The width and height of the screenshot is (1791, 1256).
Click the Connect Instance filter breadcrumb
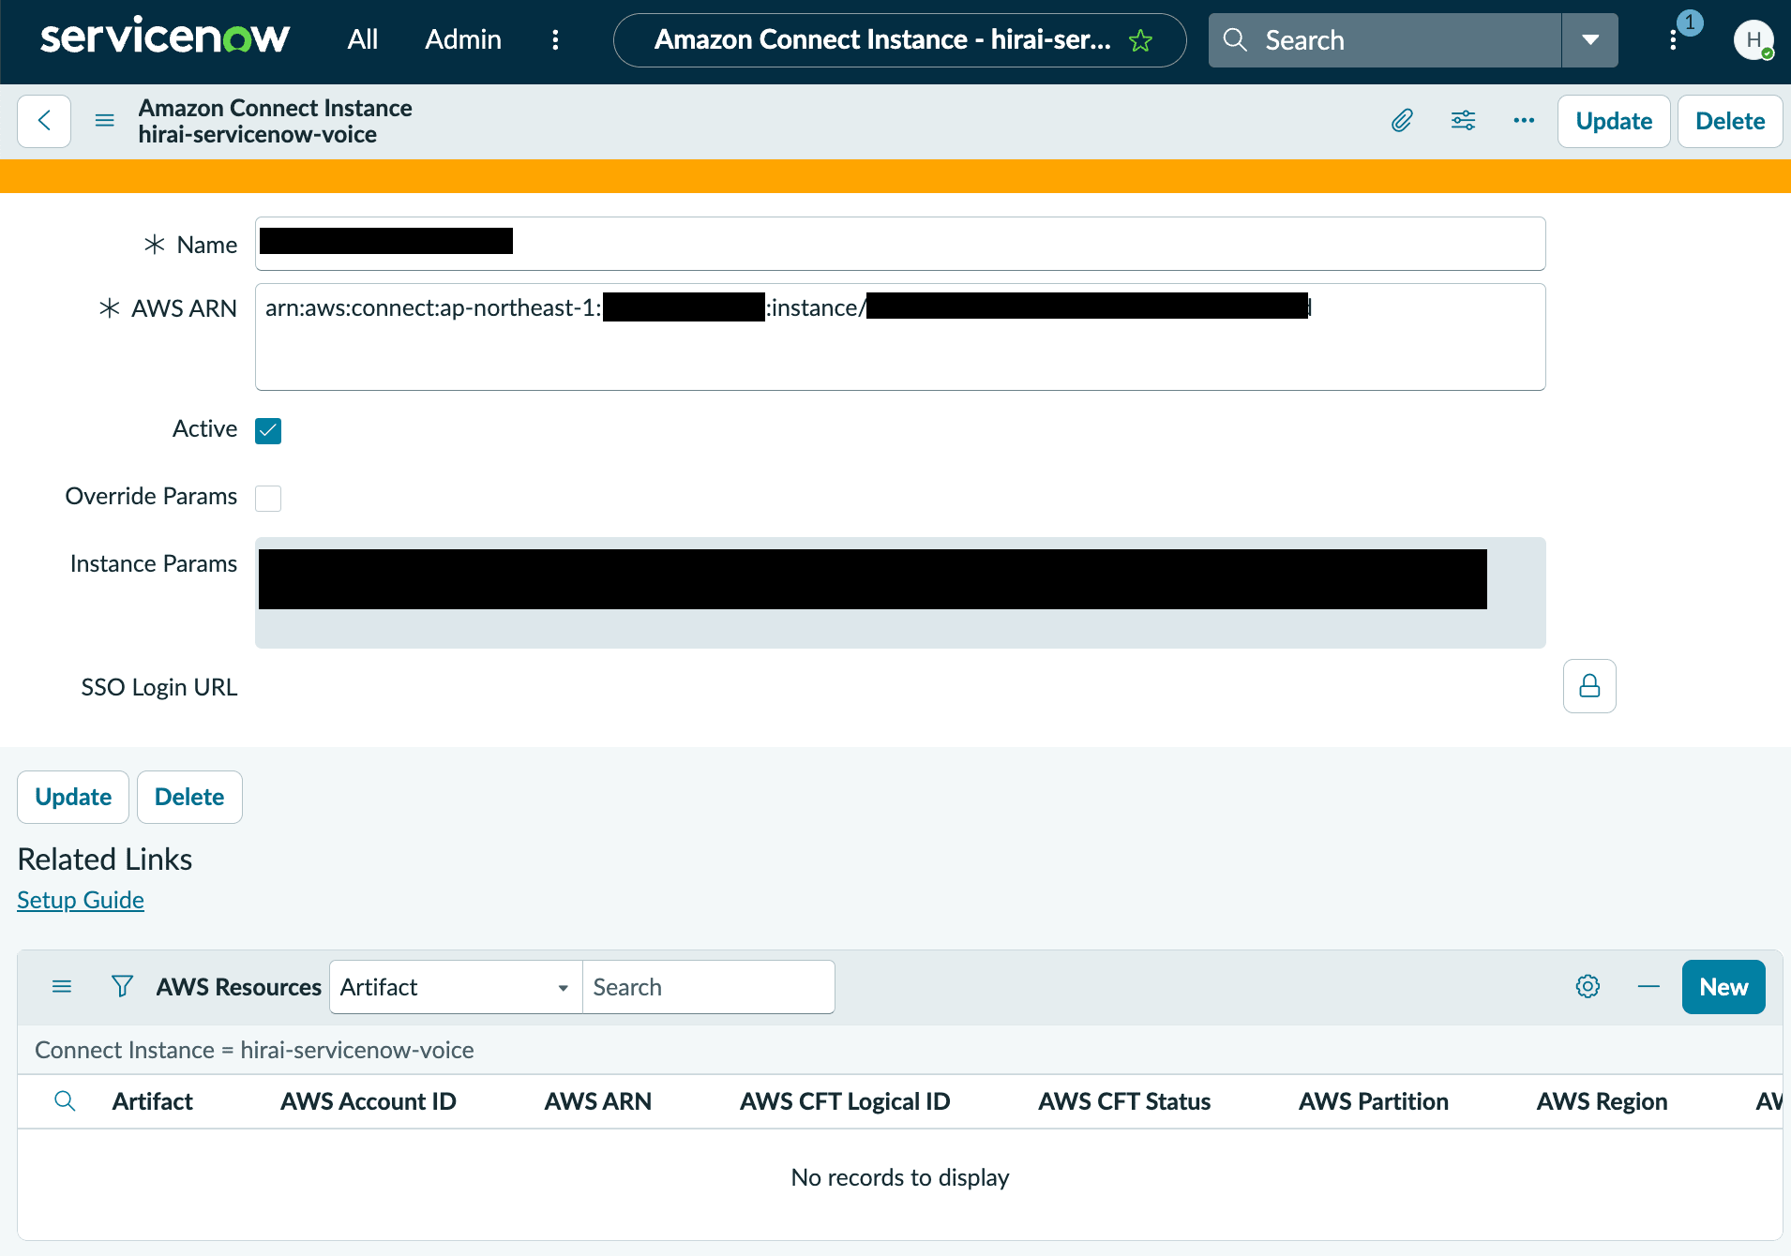(254, 1050)
